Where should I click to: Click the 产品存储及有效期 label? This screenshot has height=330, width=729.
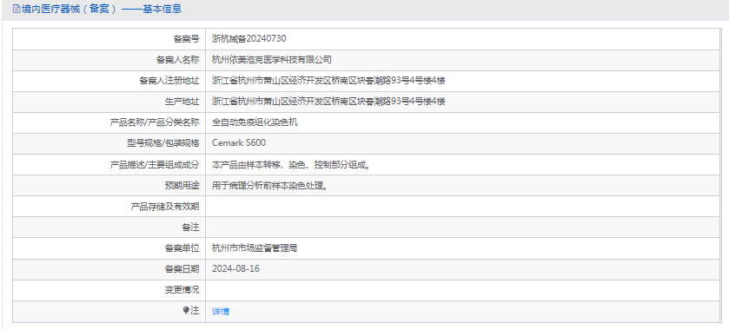(165, 207)
